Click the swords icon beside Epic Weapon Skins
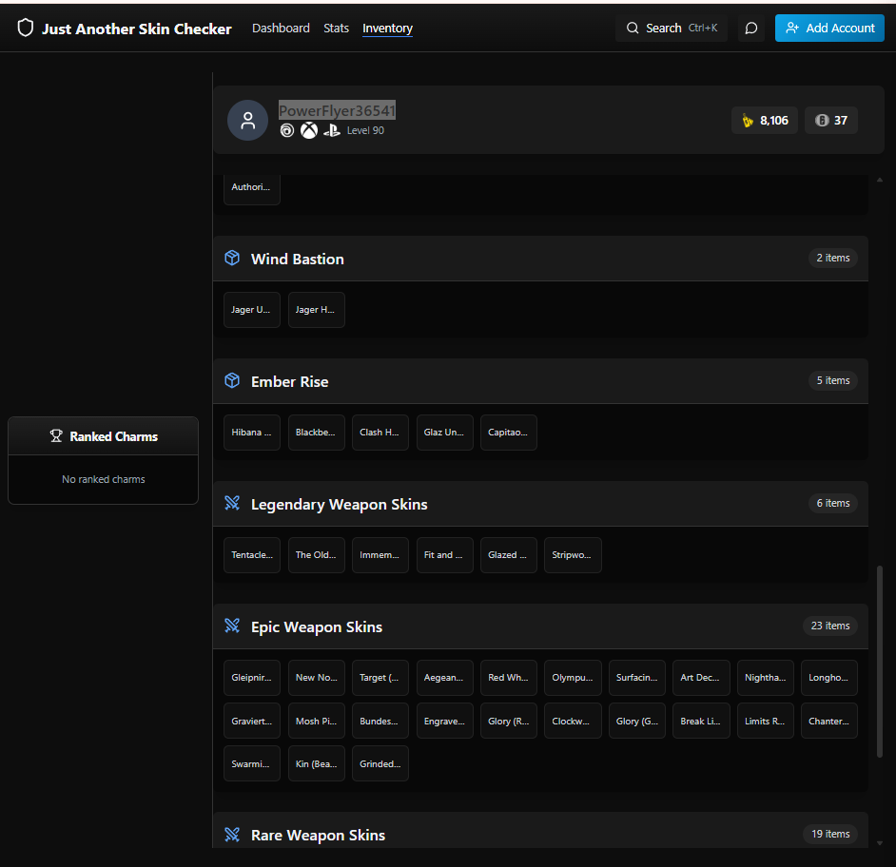The height and width of the screenshot is (867, 896). tap(232, 626)
